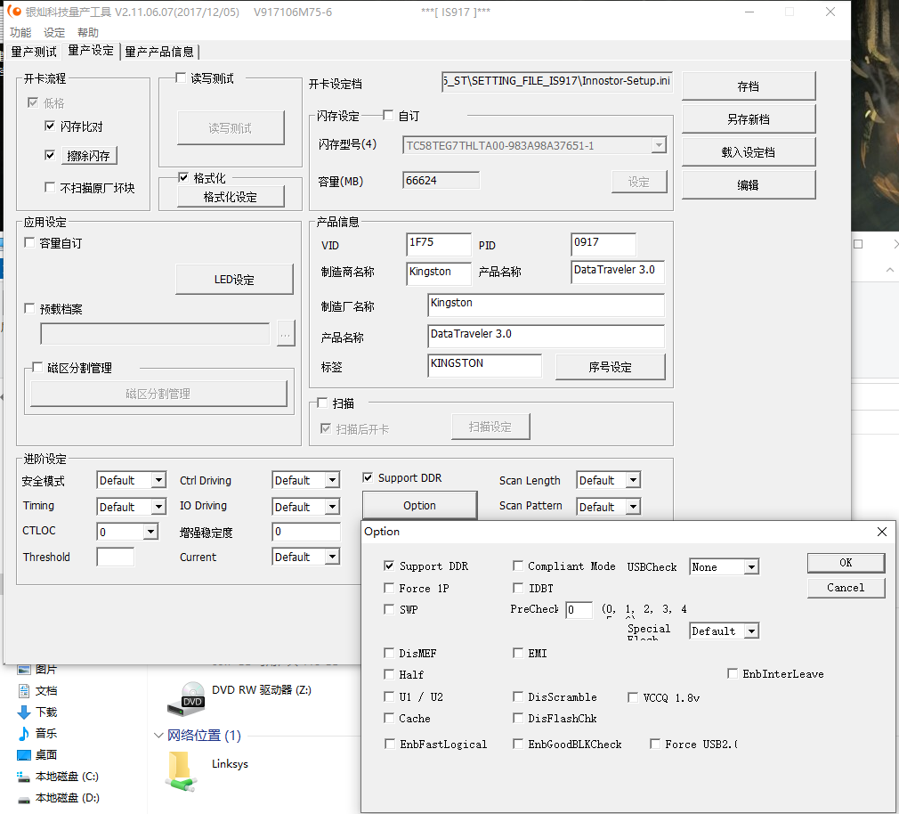Click the 另存新档 button
The image size is (899, 814).
click(x=749, y=119)
